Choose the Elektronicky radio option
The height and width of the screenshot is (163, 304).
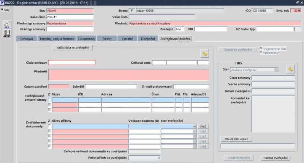pyautogui.click(x=260, y=53)
